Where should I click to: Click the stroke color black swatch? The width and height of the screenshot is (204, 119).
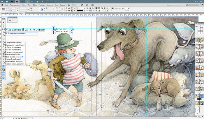click(x=73, y=11)
